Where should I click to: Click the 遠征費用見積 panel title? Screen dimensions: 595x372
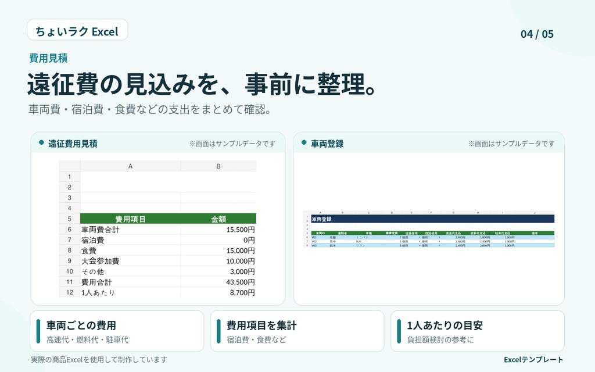point(73,144)
